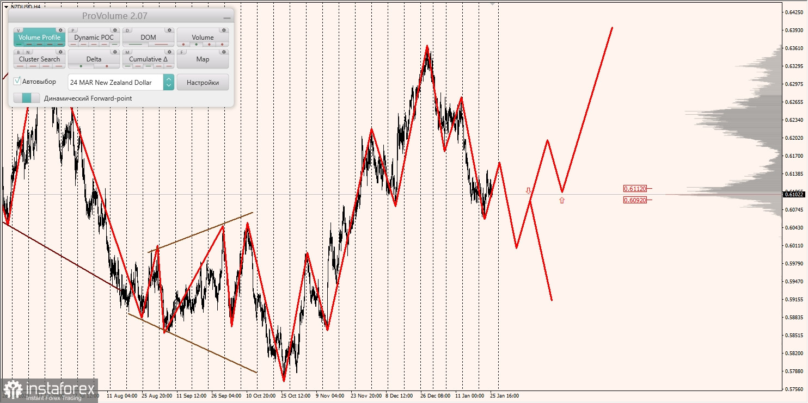
Task: Activate the Delta mode
Action: coord(94,59)
